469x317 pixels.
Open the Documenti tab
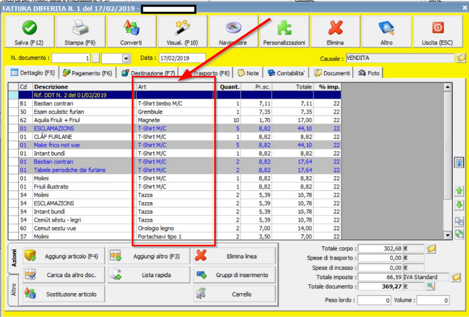(331, 73)
